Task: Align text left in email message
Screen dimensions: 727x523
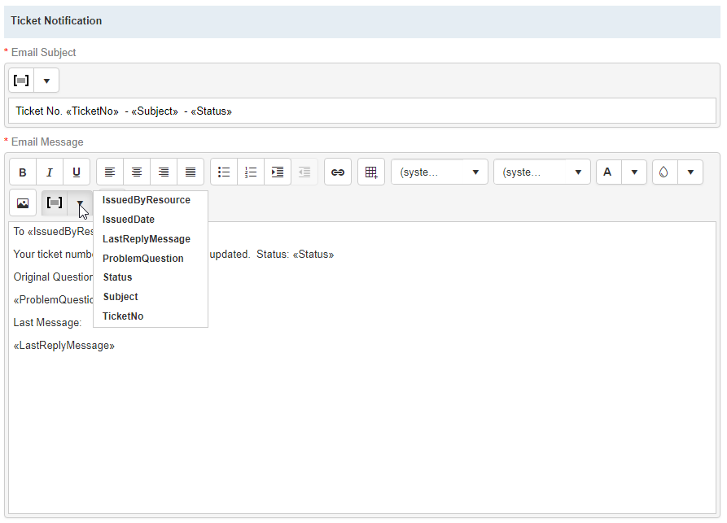Action: pos(110,172)
